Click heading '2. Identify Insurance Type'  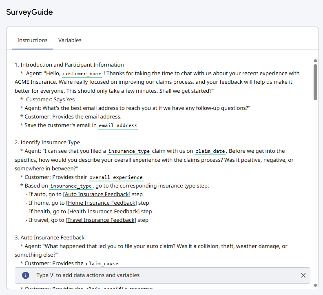47,143
